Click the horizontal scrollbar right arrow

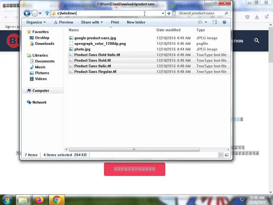point(228,149)
